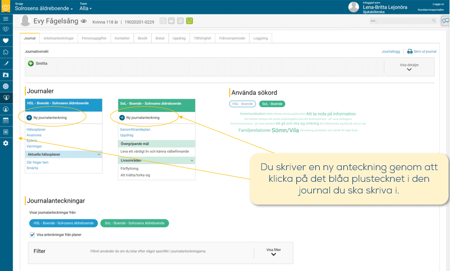Open the Team Alla dropdown

click(85, 9)
